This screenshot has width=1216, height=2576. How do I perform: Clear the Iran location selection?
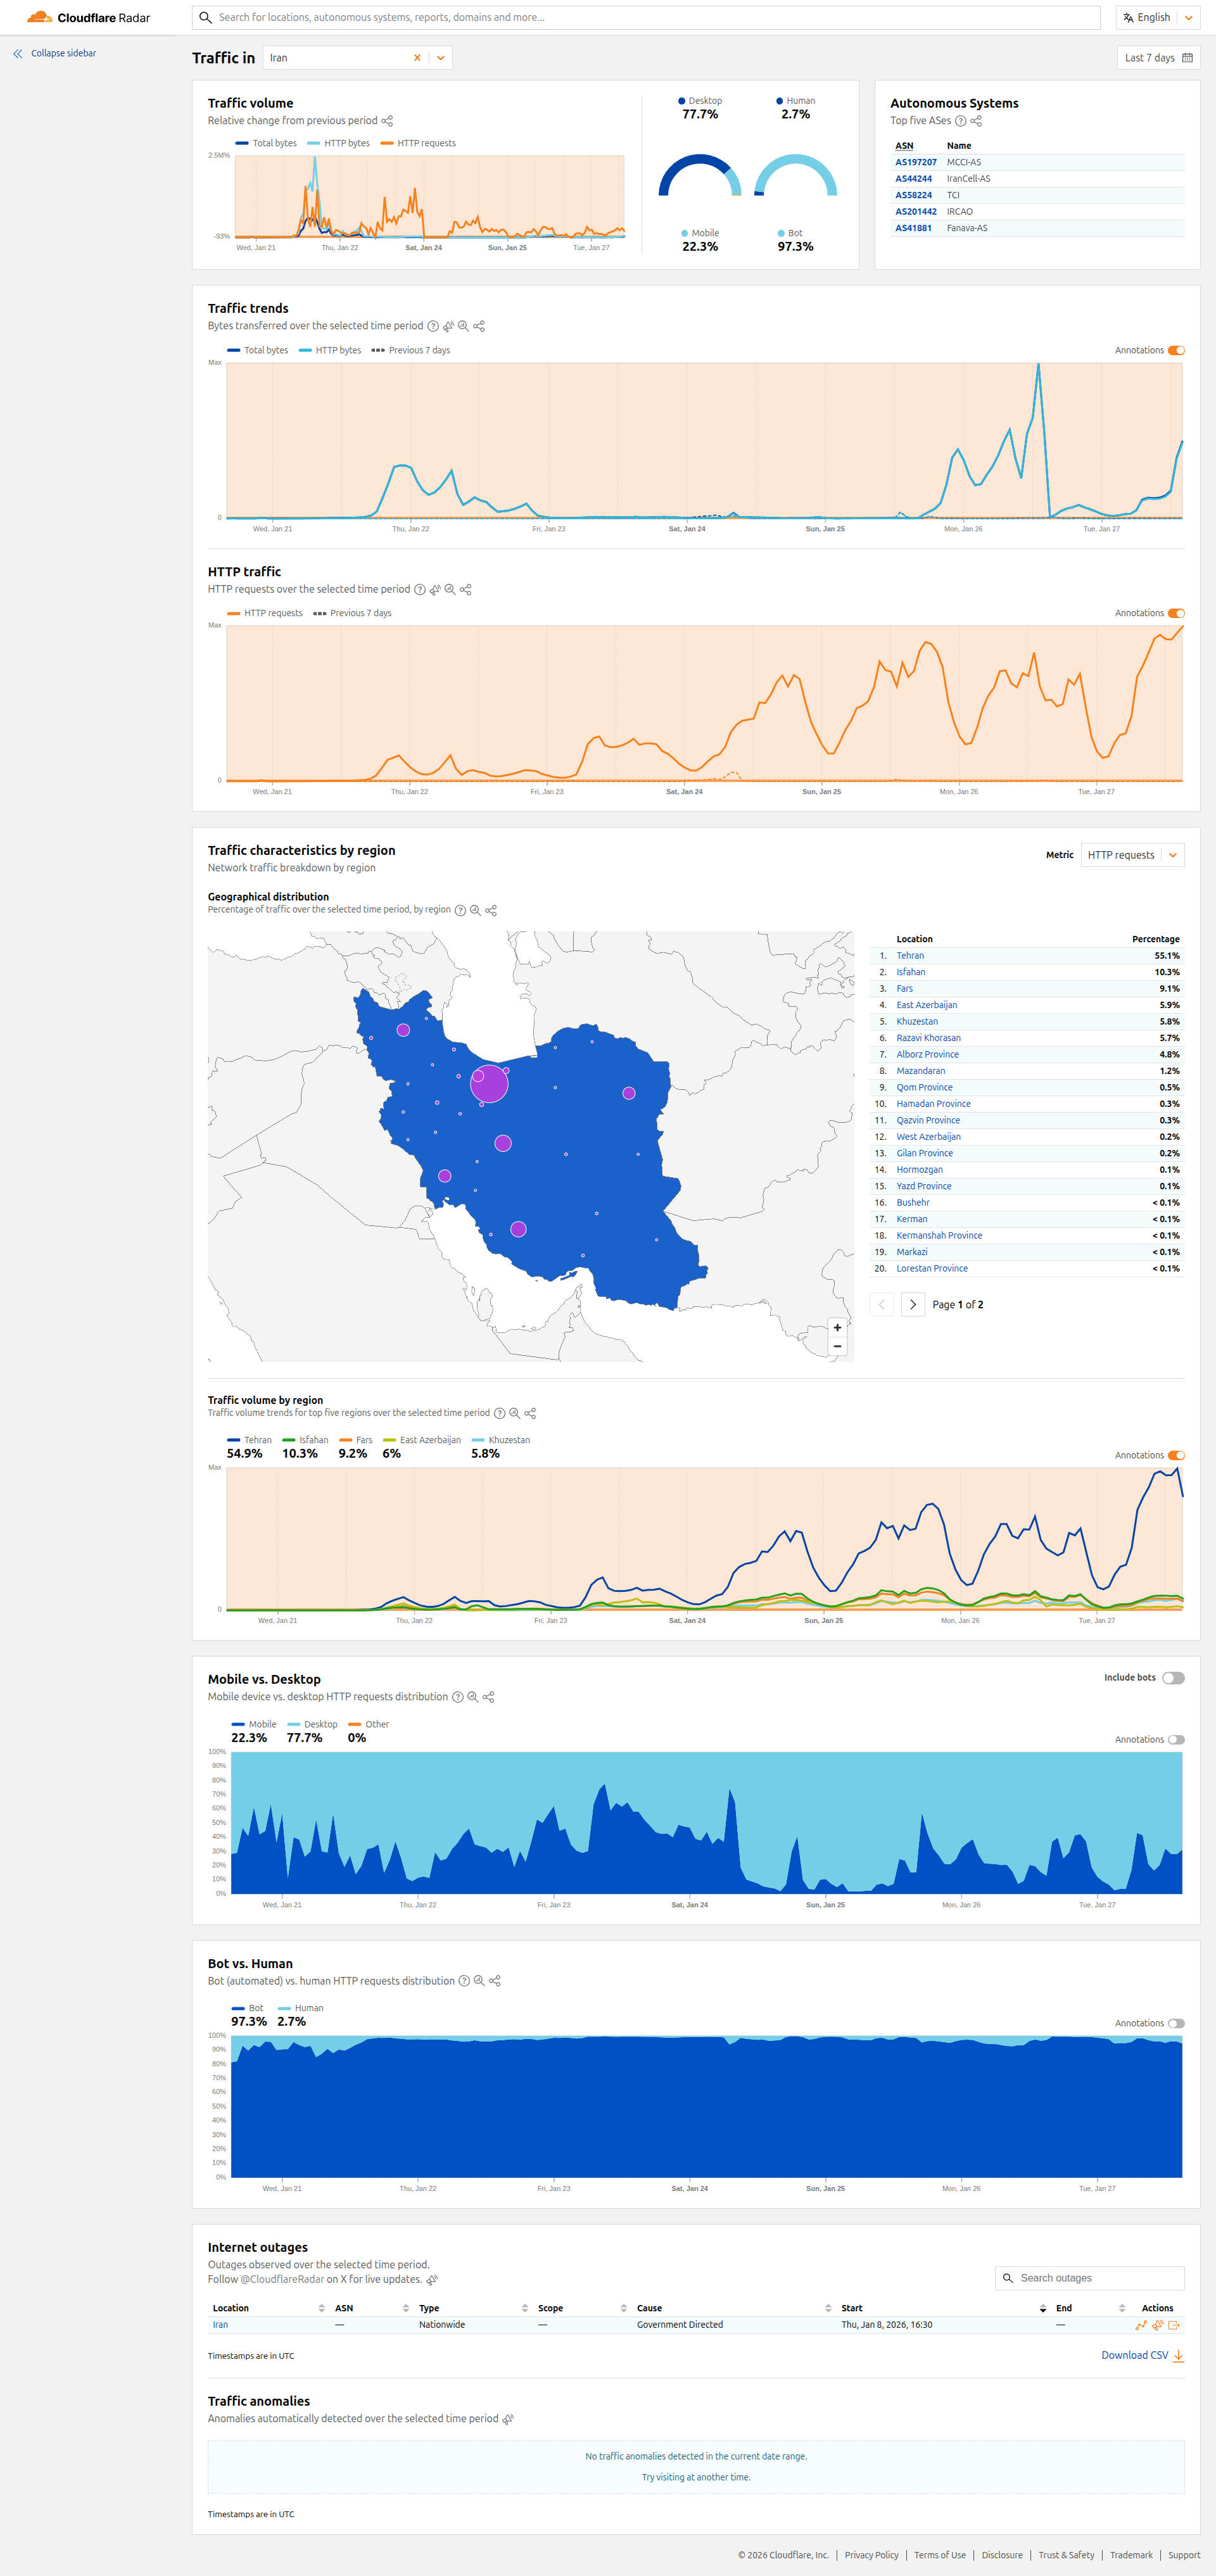(x=417, y=58)
